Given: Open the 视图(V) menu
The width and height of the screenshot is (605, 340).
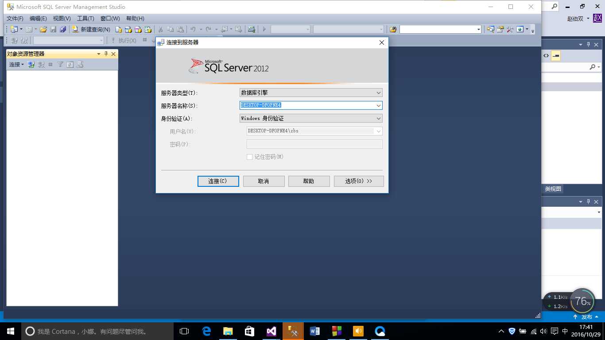Looking at the screenshot, I should [62, 19].
